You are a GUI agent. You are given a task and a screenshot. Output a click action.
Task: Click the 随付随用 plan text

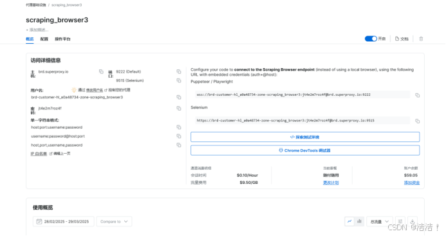tap(331, 175)
